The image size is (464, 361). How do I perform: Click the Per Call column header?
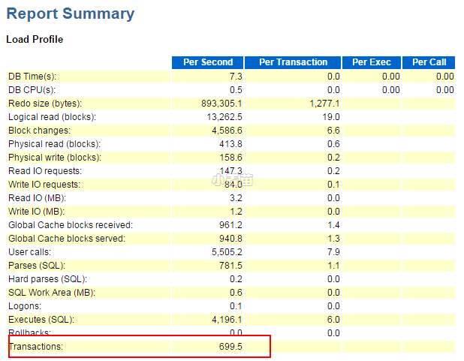point(429,62)
